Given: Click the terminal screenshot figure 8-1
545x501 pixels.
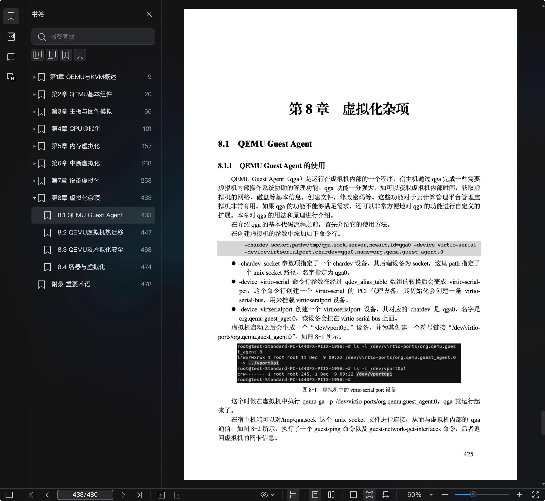Looking at the screenshot, I should tap(349, 363).
